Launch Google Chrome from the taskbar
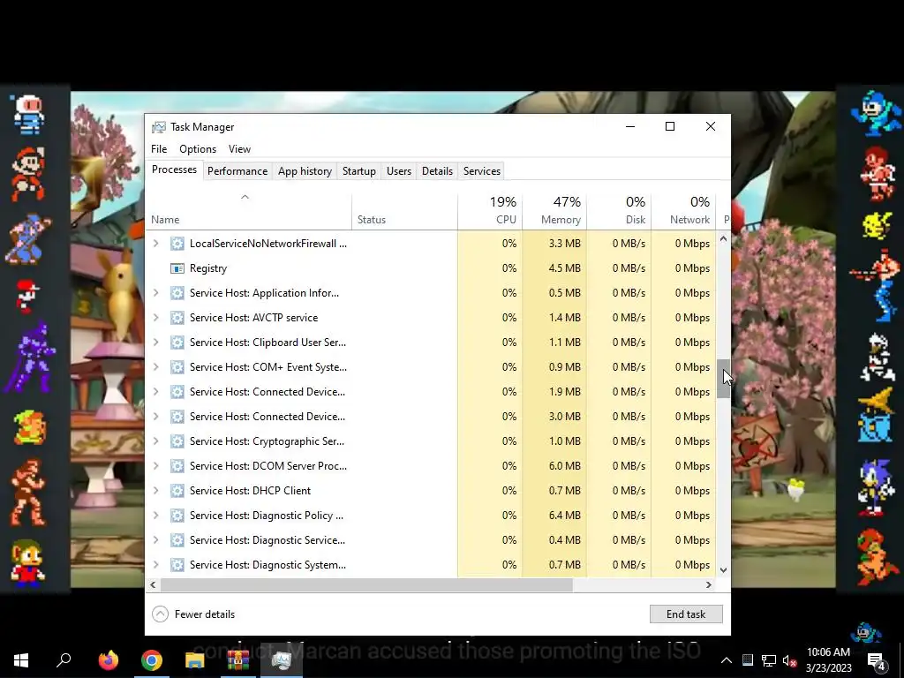Screen dimensions: 904x678 [x=152, y=660]
